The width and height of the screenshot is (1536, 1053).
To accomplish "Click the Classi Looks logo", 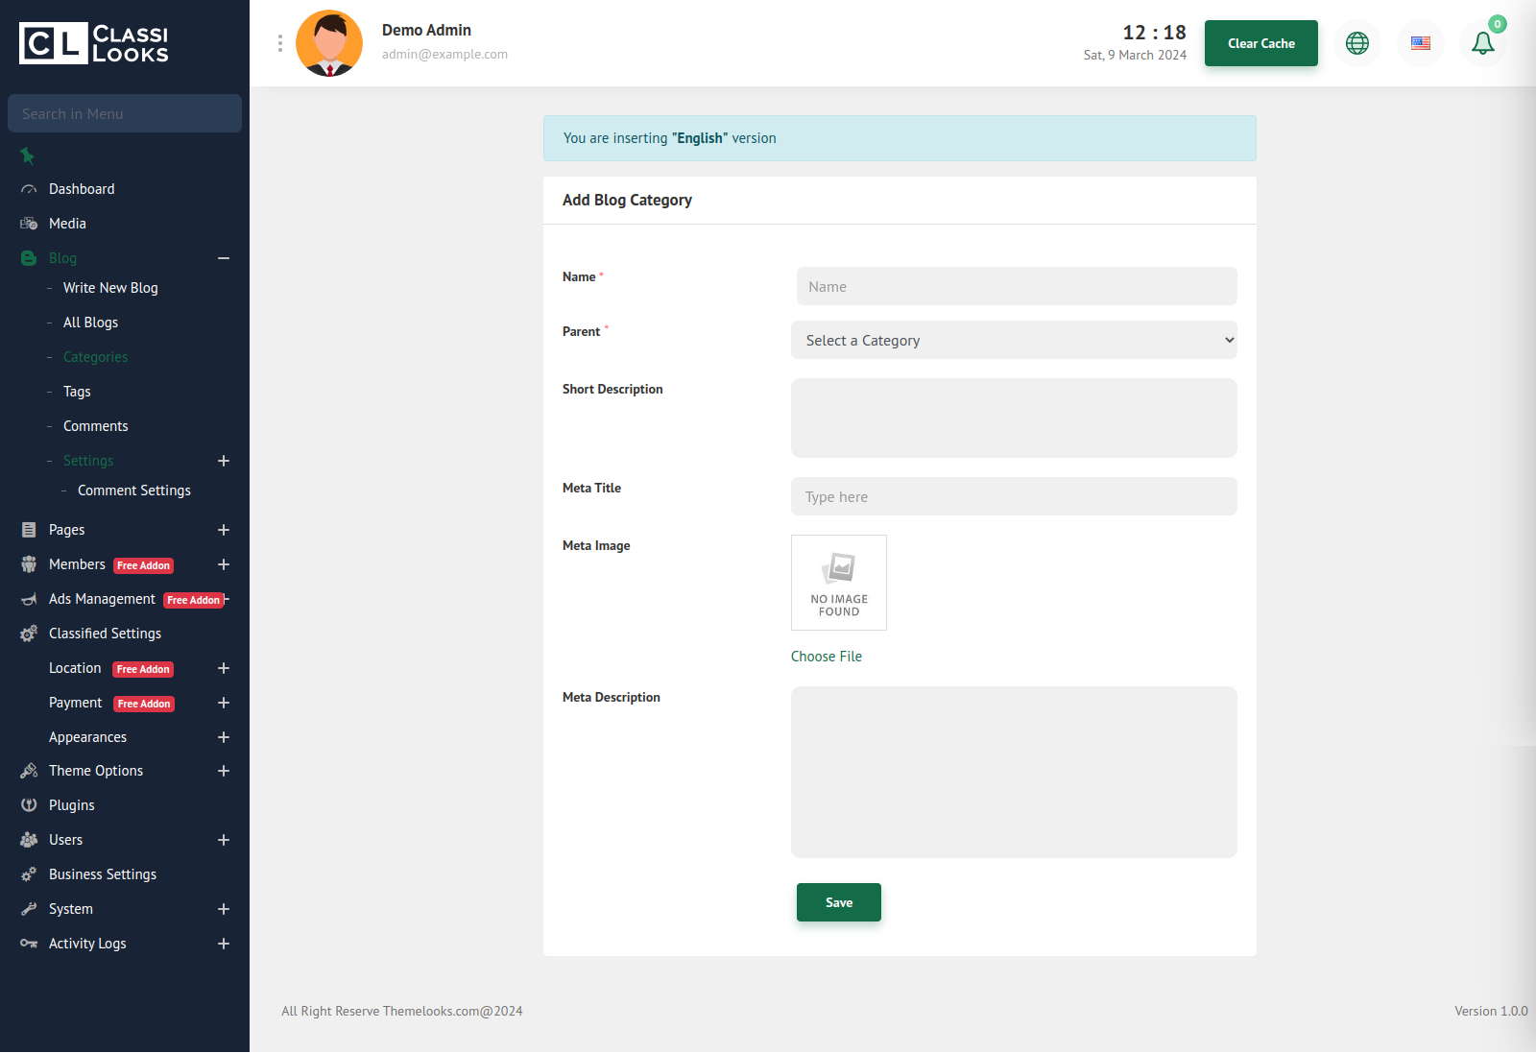I will [x=94, y=44].
